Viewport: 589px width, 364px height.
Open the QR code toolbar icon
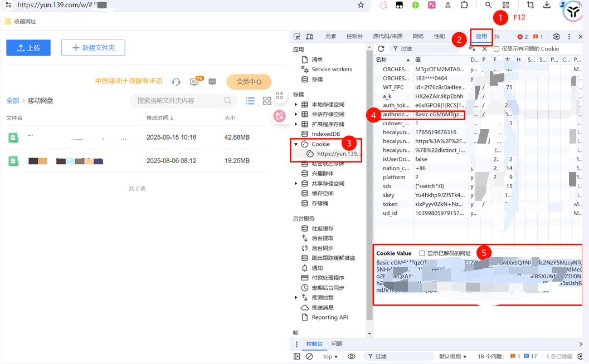tap(506, 5)
